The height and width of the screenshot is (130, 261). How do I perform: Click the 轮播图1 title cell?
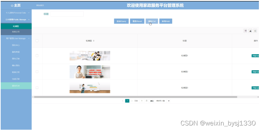185,56
